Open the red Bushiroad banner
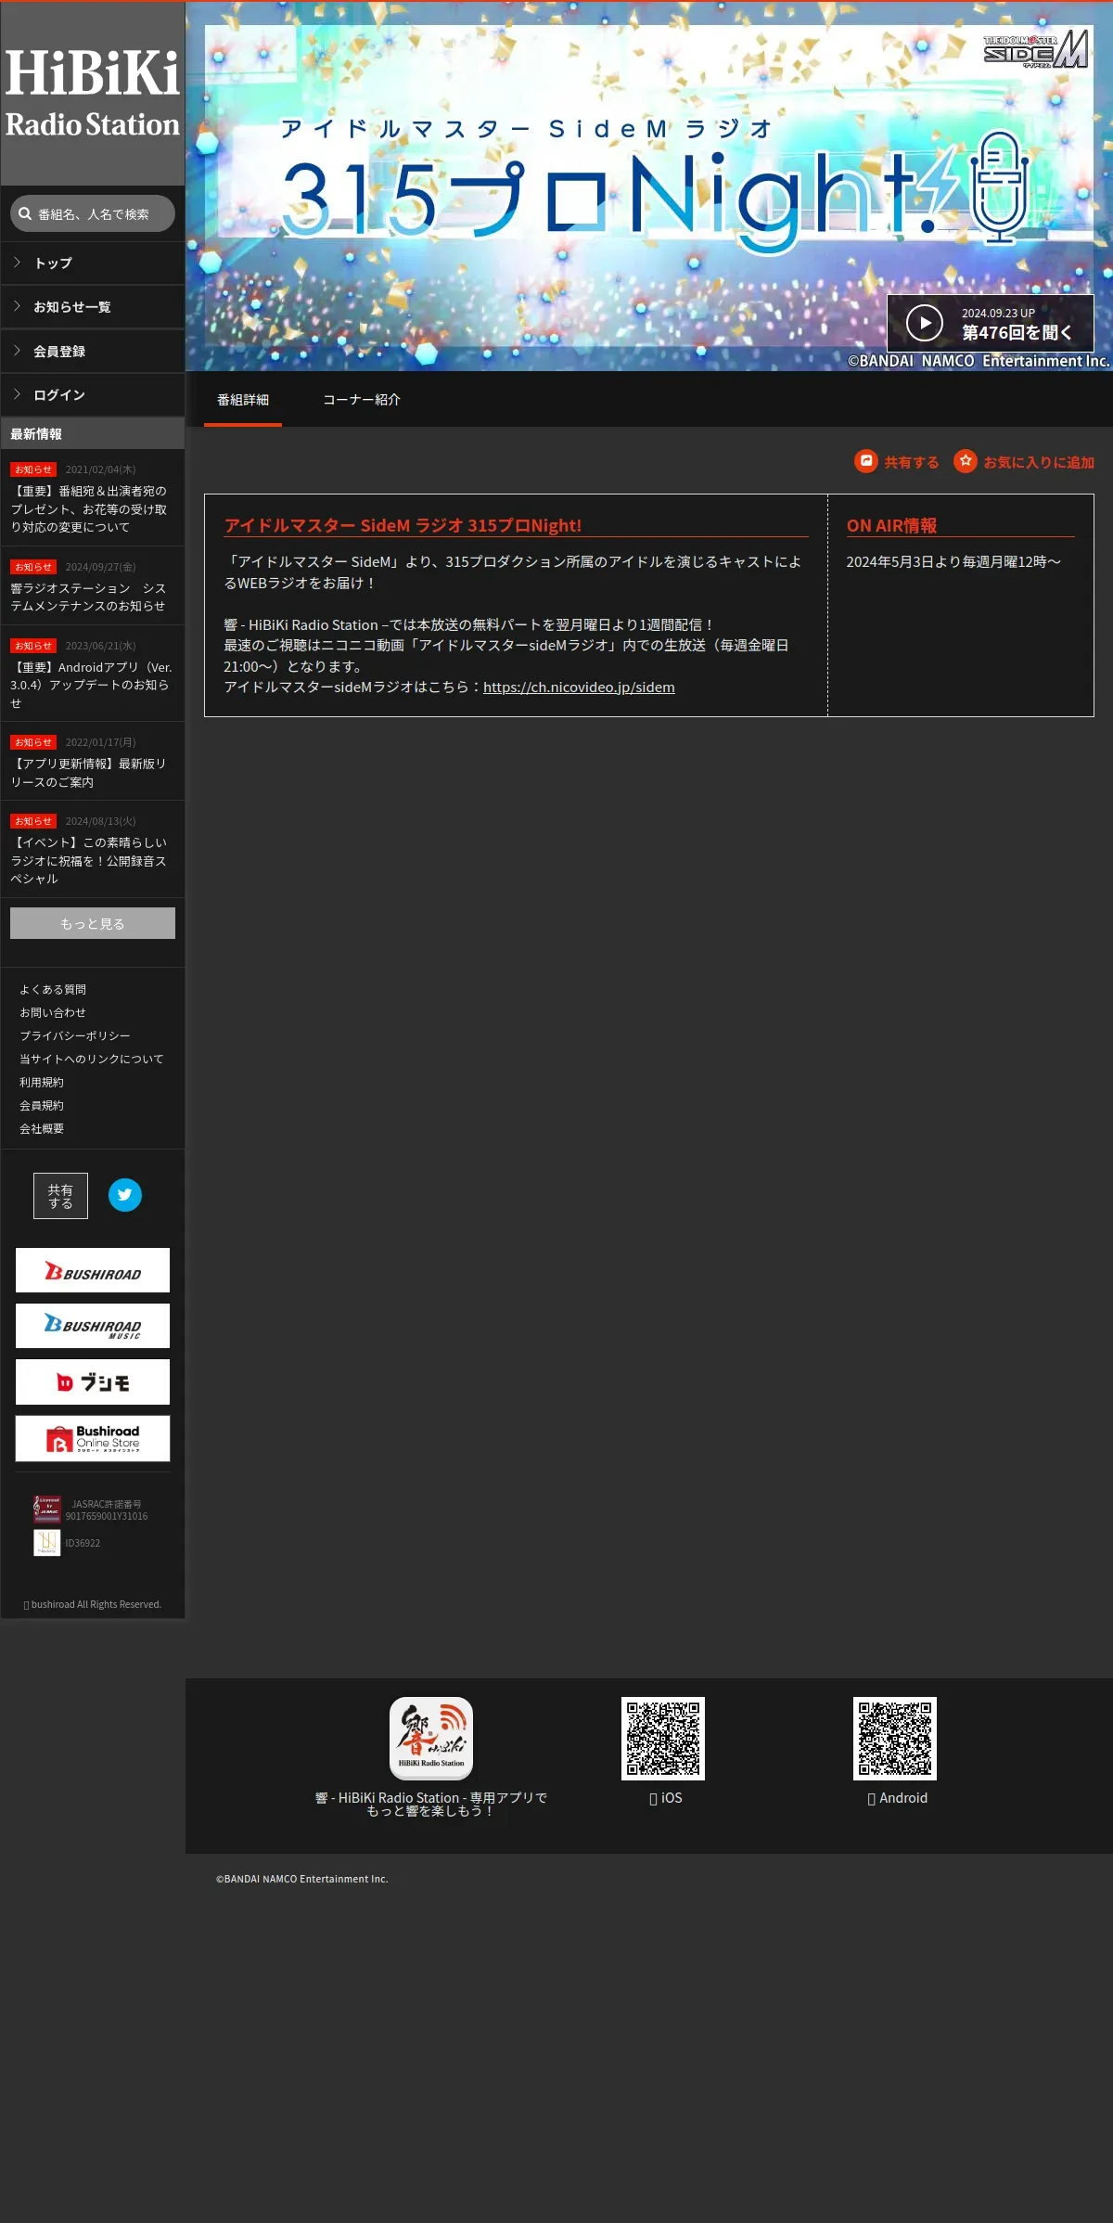The width and height of the screenshot is (1113, 2223). point(93,1270)
